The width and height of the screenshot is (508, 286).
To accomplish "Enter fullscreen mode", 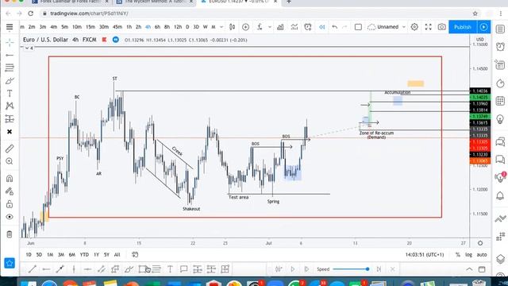I will (x=429, y=27).
